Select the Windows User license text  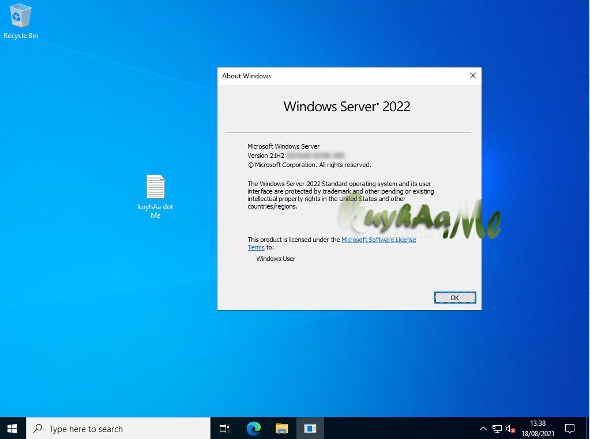(275, 259)
